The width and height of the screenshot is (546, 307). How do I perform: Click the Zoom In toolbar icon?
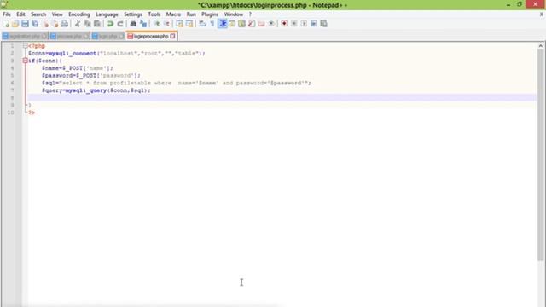pyautogui.click(x=156, y=24)
